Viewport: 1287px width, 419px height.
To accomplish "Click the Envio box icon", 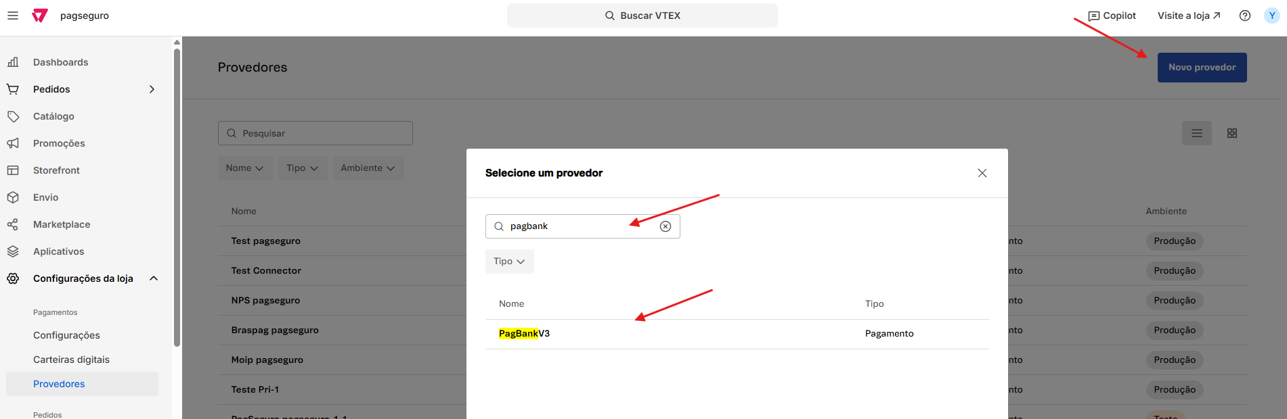I will click(x=13, y=197).
